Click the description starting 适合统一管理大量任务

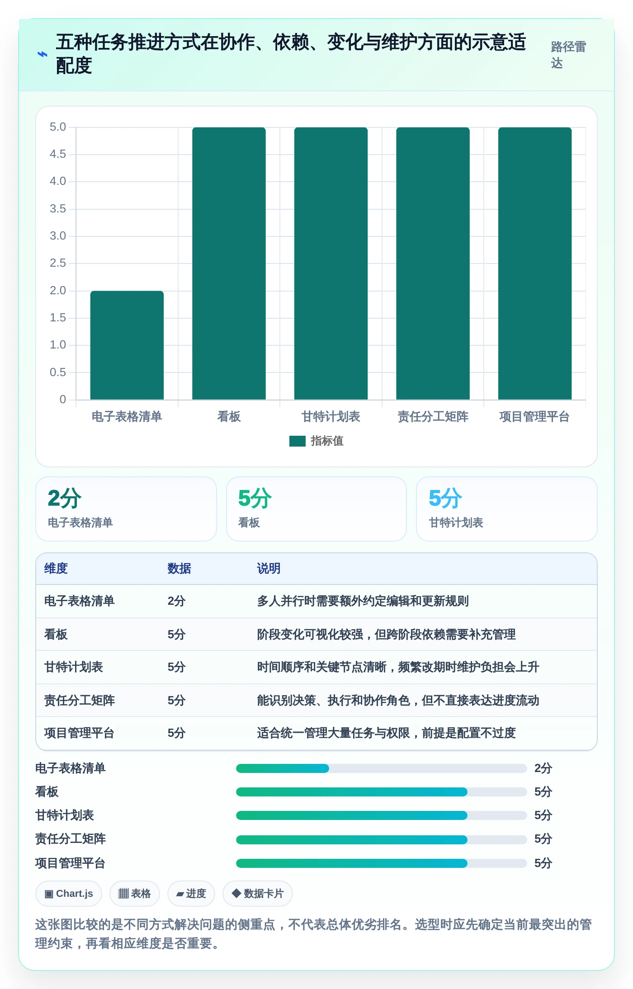coord(387,733)
